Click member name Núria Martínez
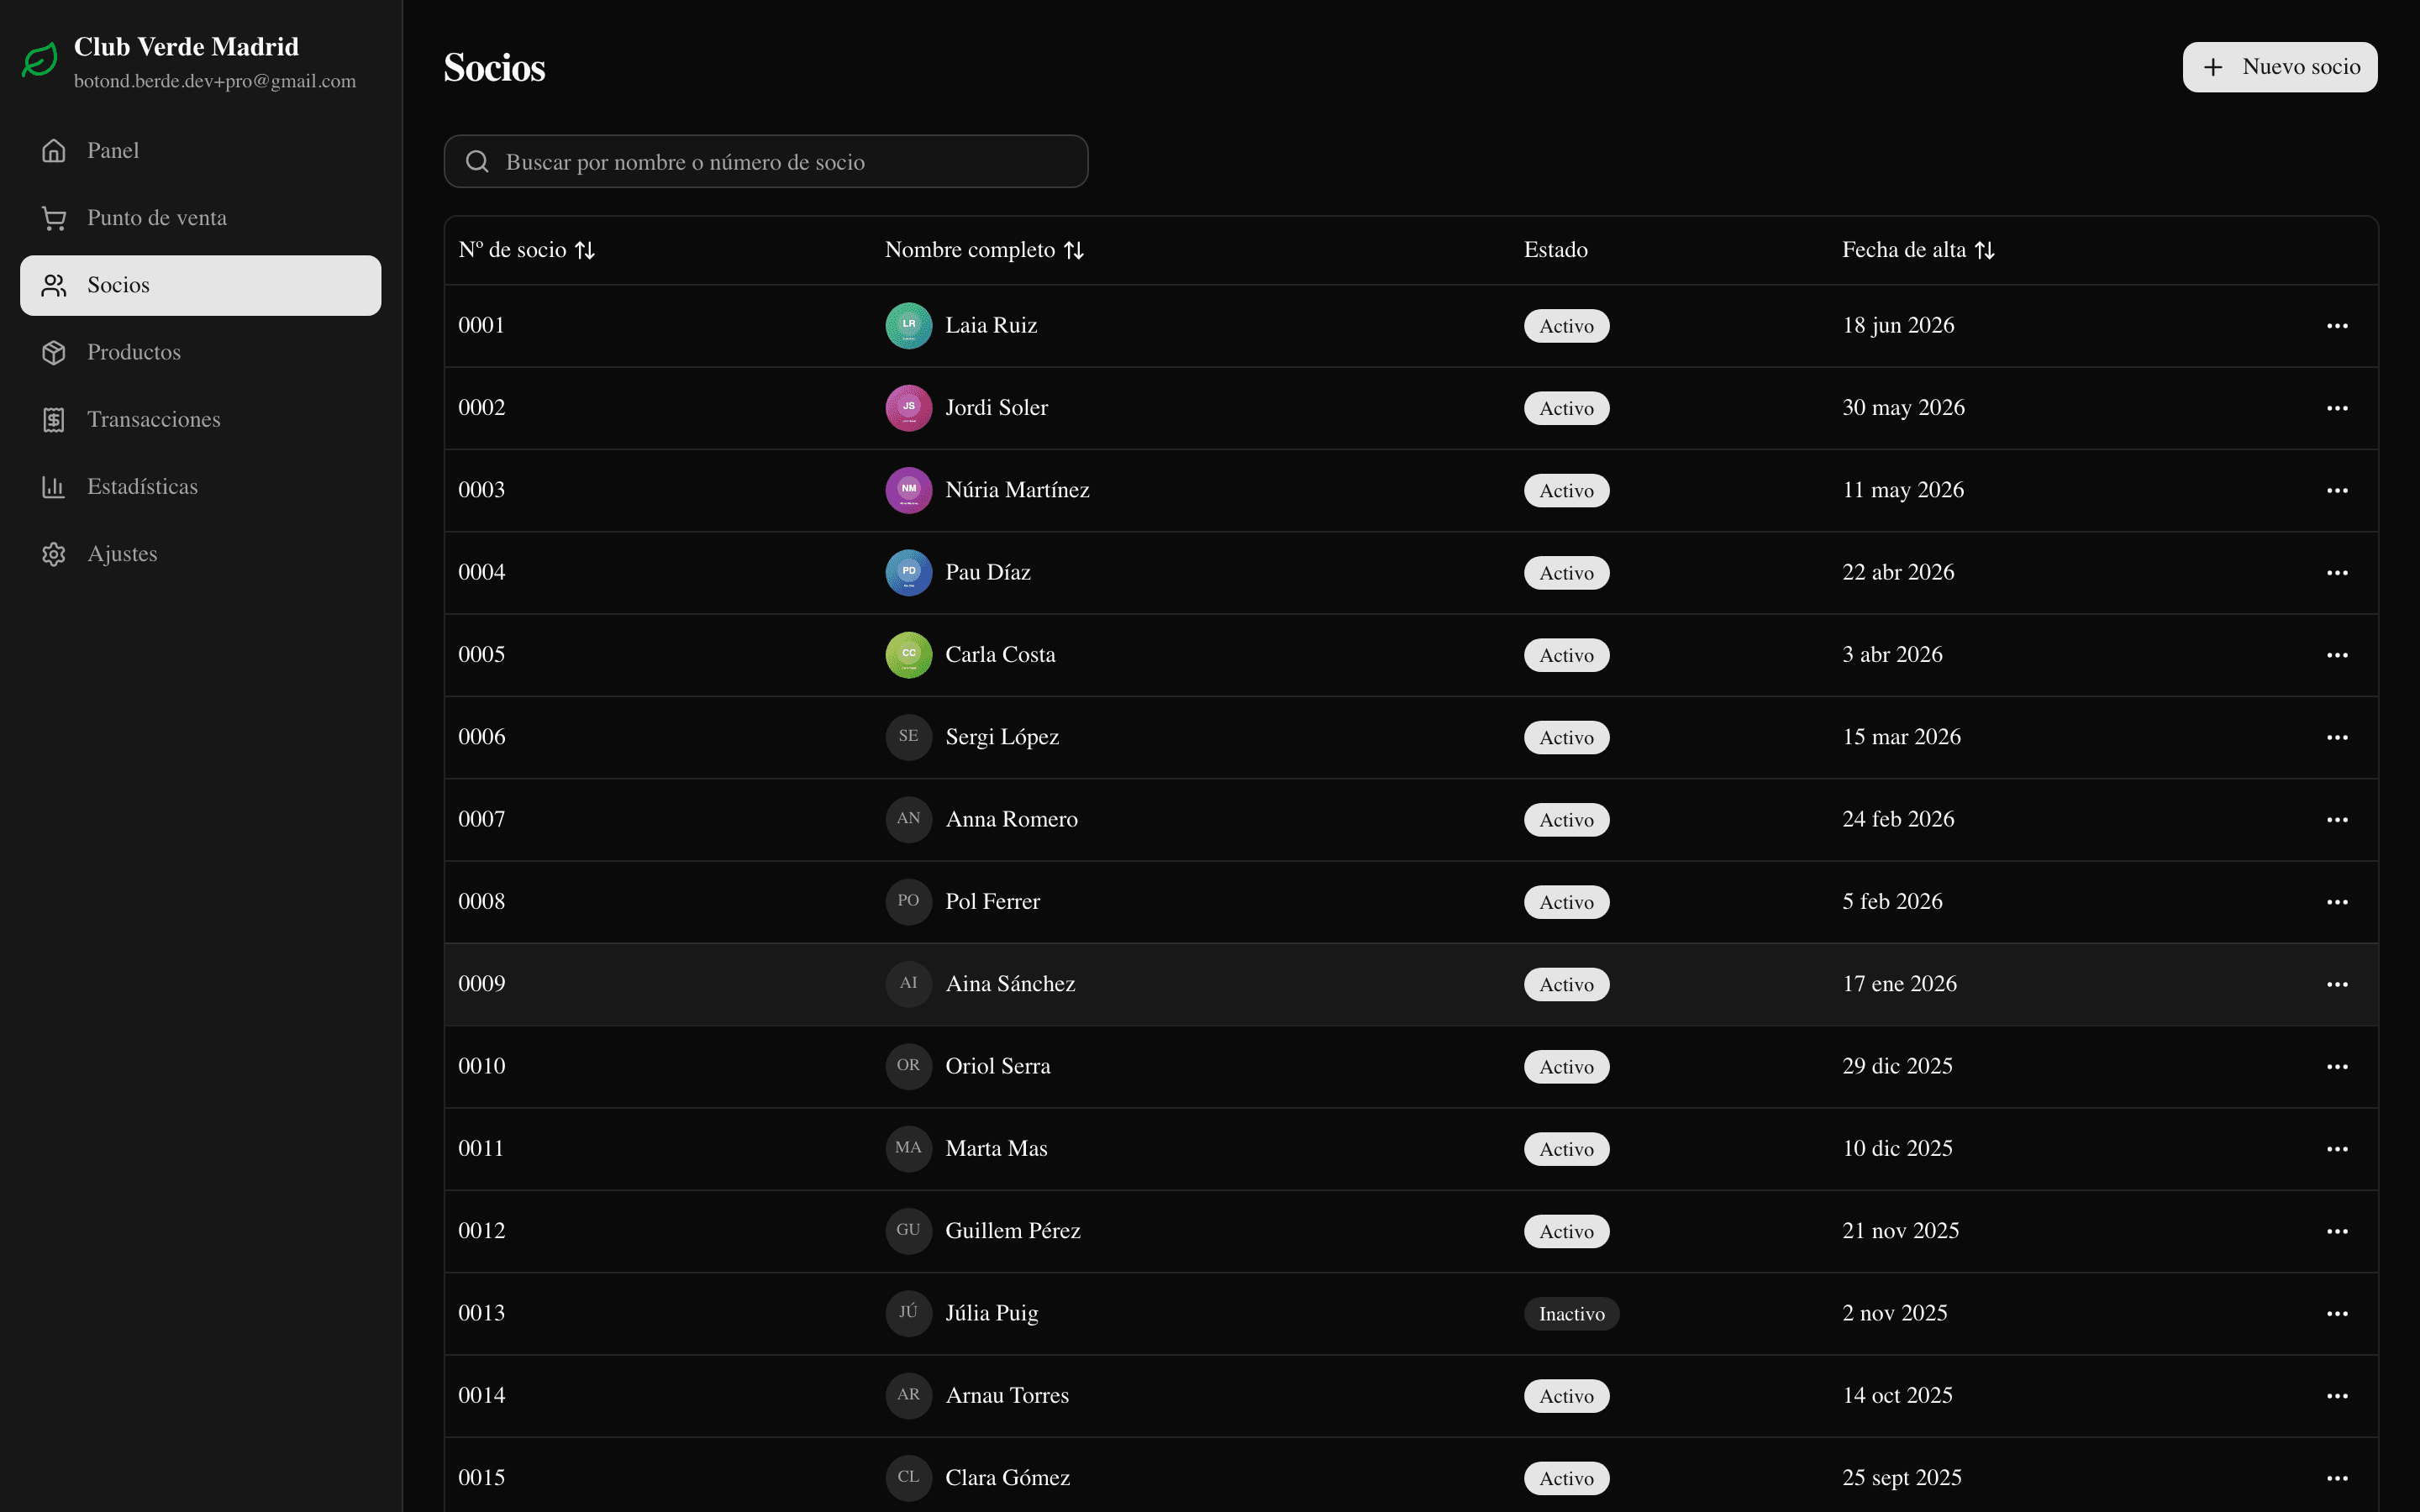Viewport: 2420px width, 1512px height. [1017, 490]
